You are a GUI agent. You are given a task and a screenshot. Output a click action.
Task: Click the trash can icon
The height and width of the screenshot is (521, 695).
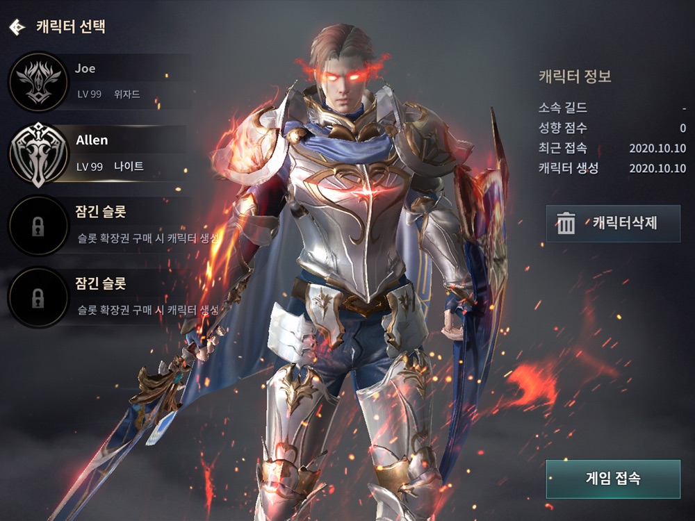566,223
